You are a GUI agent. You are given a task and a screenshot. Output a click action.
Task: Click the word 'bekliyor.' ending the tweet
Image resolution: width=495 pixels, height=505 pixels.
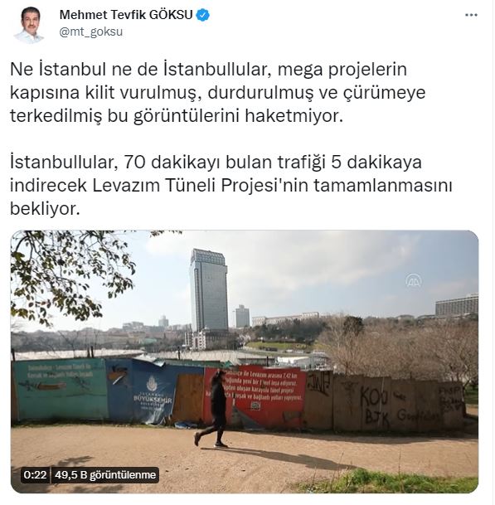45,209
